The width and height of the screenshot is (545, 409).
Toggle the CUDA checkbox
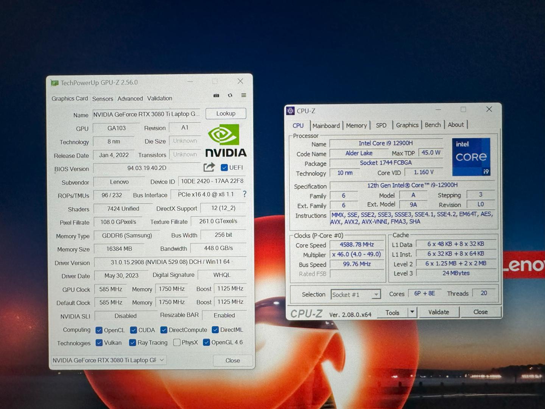133,330
